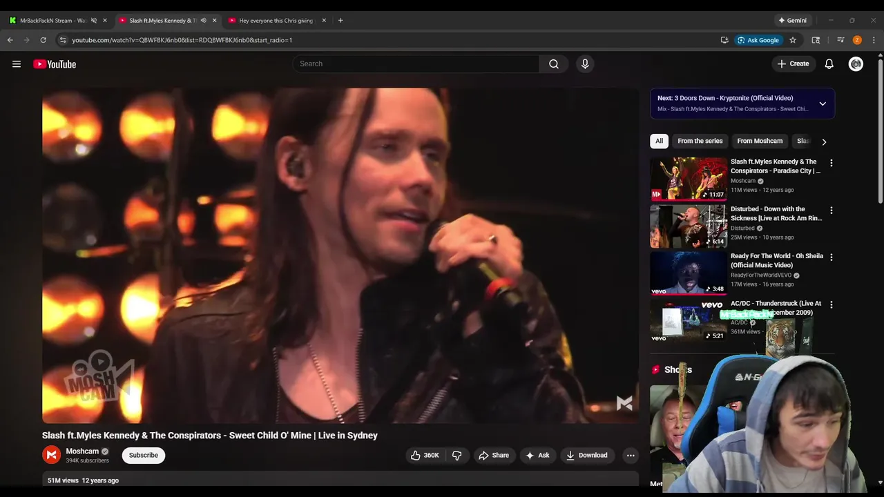Open ReadyForTheWorldVEVO channel name
The height and width of the screenshot is (497, 884).
760,275
